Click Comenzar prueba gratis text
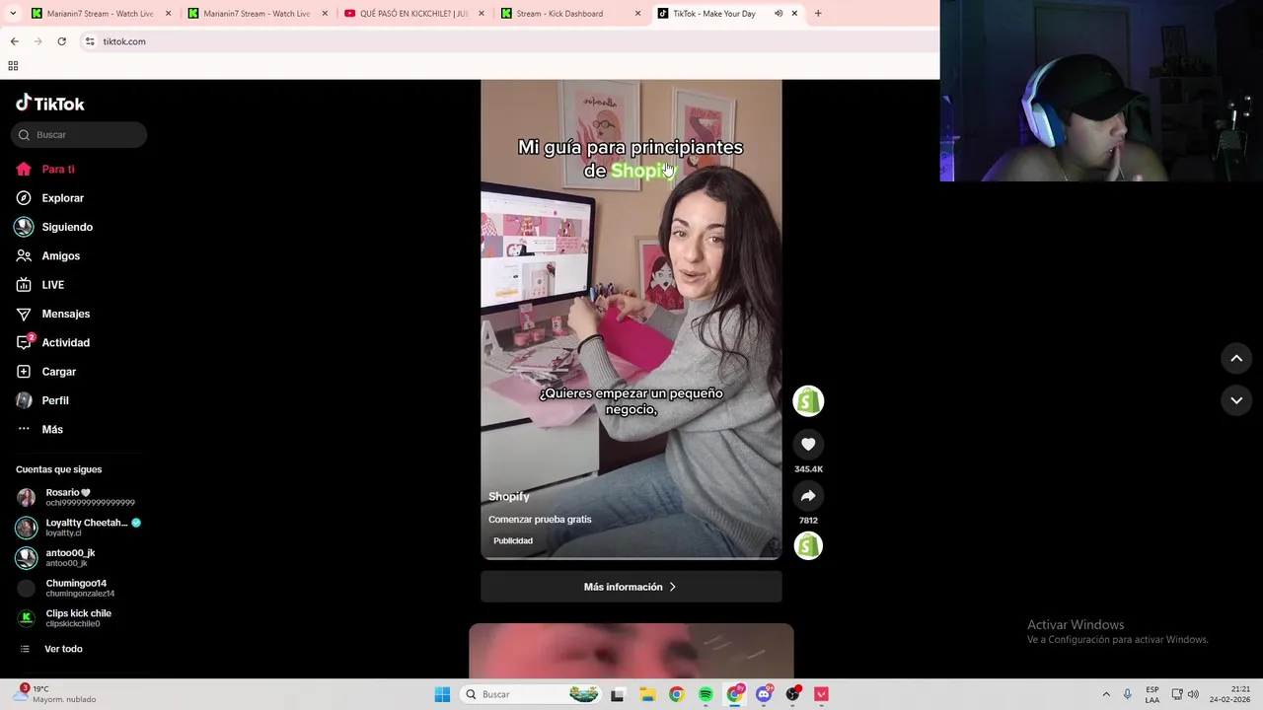The height and width of the screenshot is (710, 1263). pos(540,520)
